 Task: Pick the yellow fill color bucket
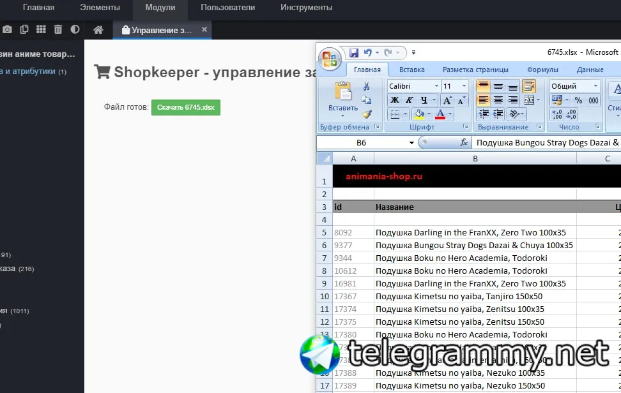418,114
